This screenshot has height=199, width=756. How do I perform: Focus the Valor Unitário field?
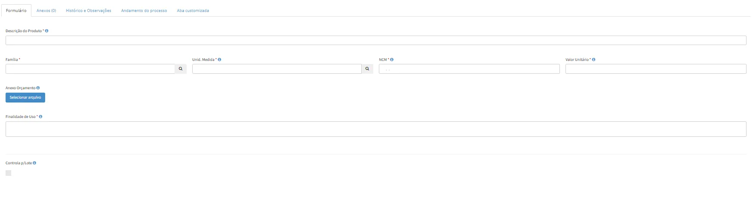pyautogui.click(x=655, y=69)
